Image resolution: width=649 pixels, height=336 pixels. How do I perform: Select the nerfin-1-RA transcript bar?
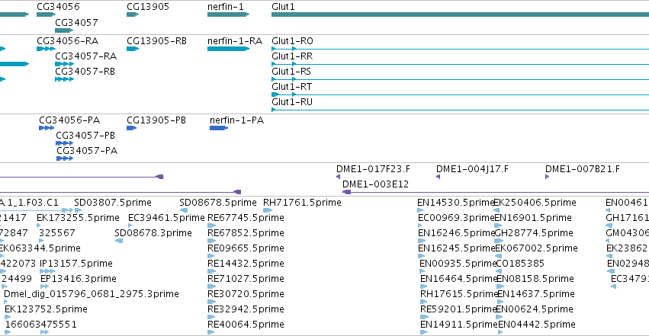(229, 49)
